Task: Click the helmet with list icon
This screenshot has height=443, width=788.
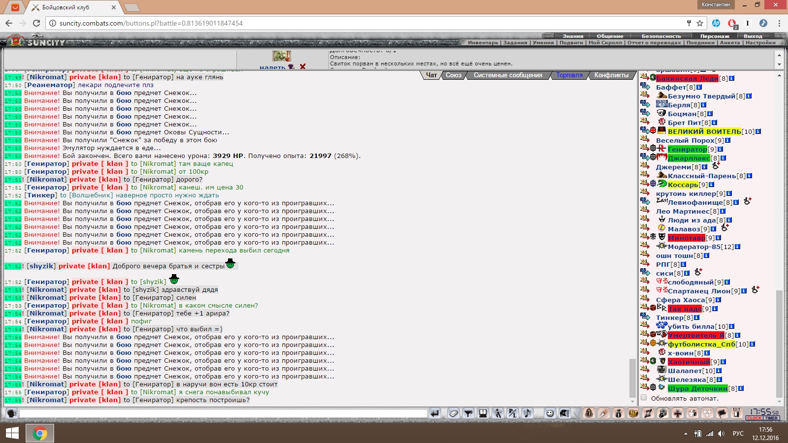Action: click(565, 413)
